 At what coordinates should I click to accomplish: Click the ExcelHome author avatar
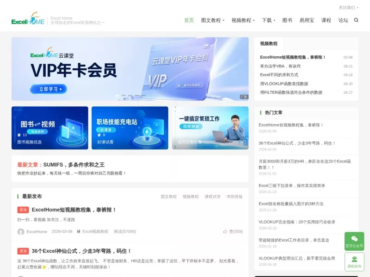click(x=21, y=232)
